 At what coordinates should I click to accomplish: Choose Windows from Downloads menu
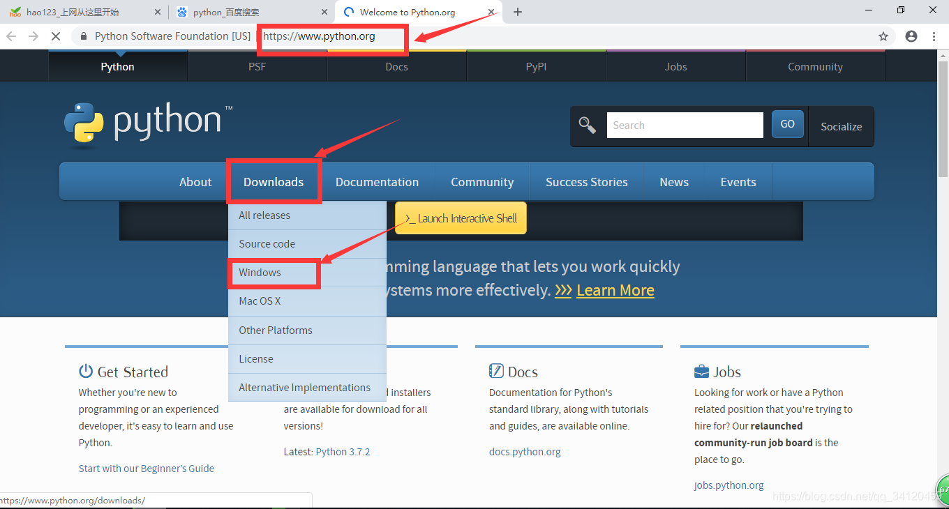[x=307, y=273]
